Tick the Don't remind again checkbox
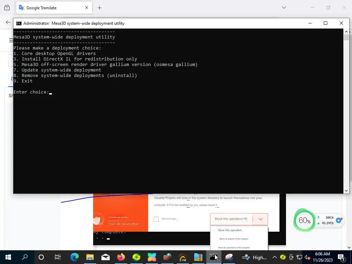Viewport: 352px width, 264px height. pos(156,219)
